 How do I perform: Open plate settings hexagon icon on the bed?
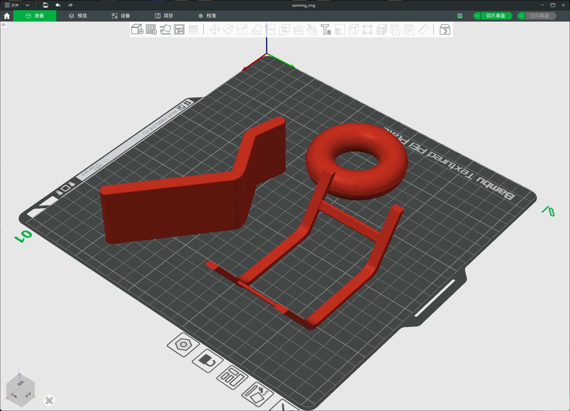tap(183, 344)
